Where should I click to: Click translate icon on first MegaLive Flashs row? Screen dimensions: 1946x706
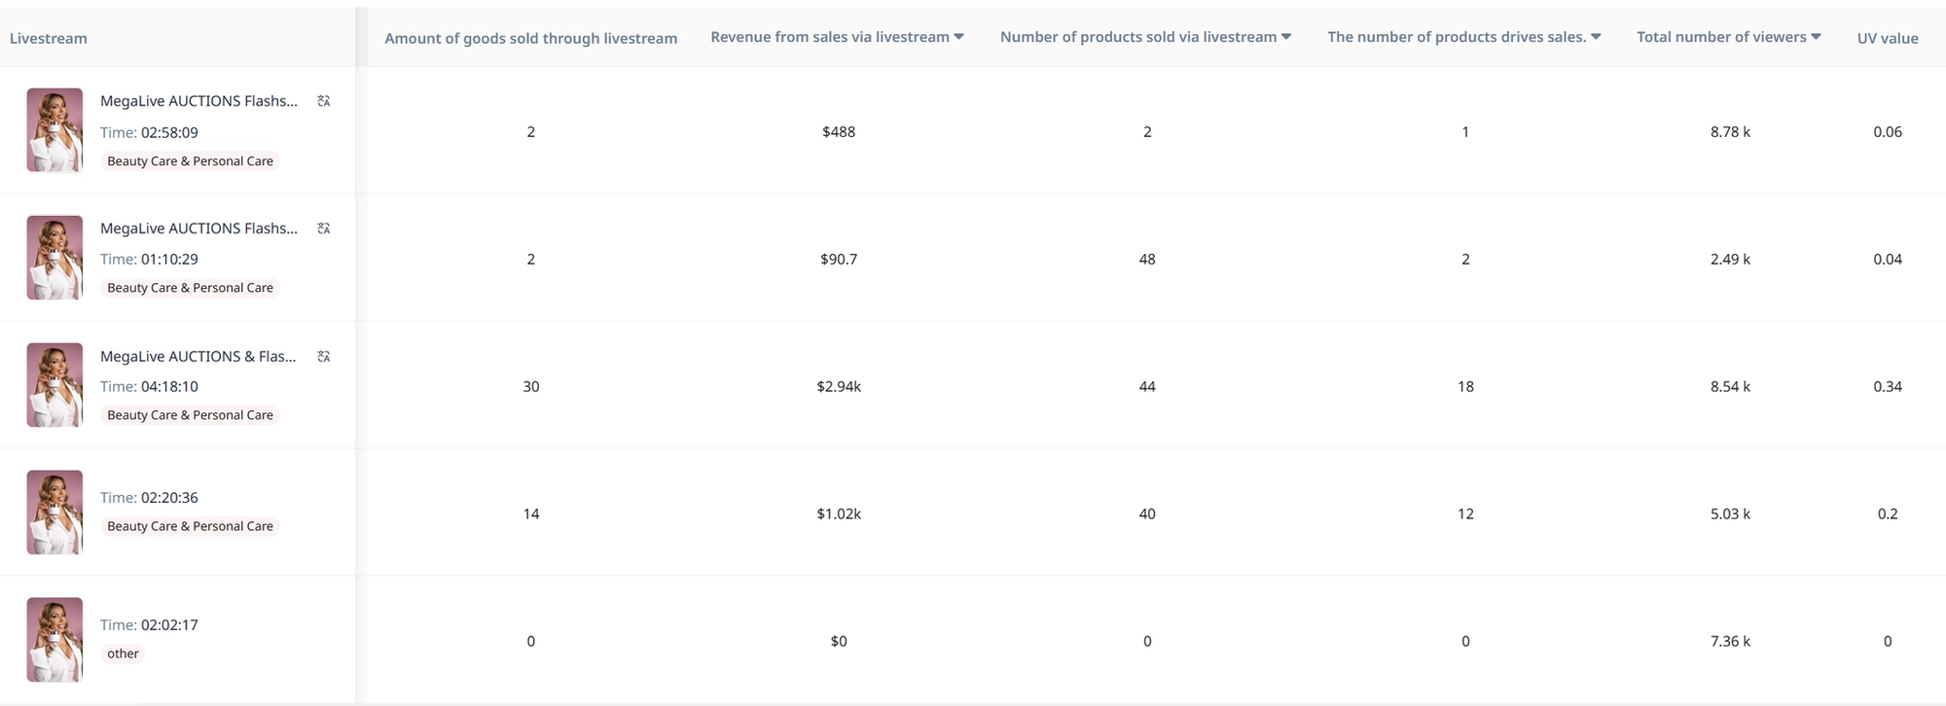click(324, 101)
